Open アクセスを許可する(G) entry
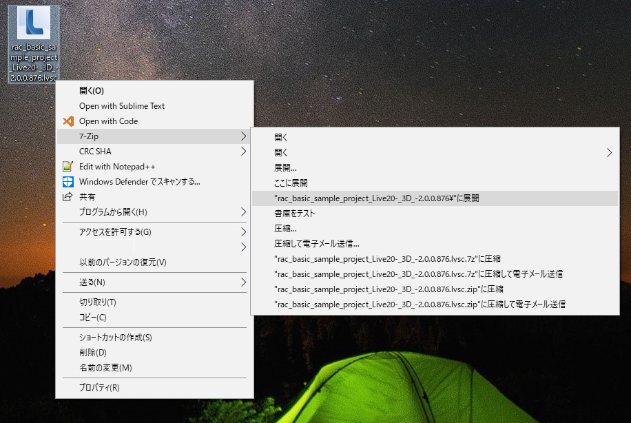 click(x=154, y=232)
